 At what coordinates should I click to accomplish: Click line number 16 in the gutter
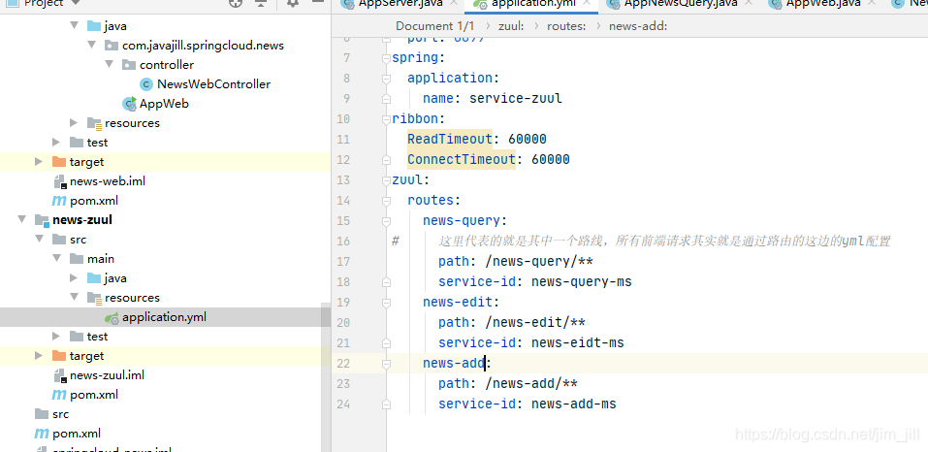(343, 242)
